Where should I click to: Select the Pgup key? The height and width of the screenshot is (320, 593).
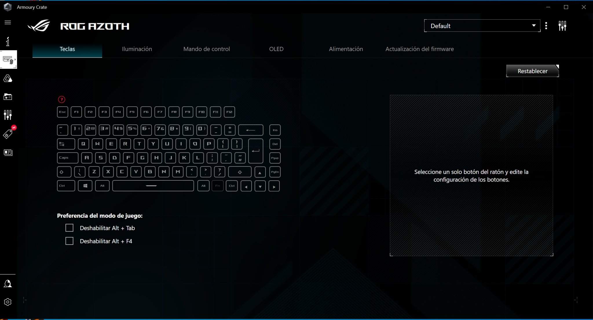pos(275,158)
